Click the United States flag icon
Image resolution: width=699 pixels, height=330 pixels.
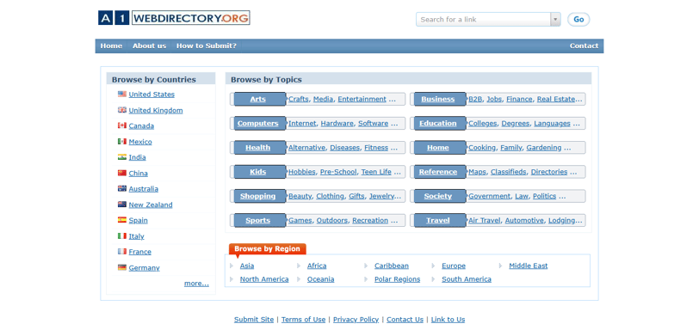(122, 94)
